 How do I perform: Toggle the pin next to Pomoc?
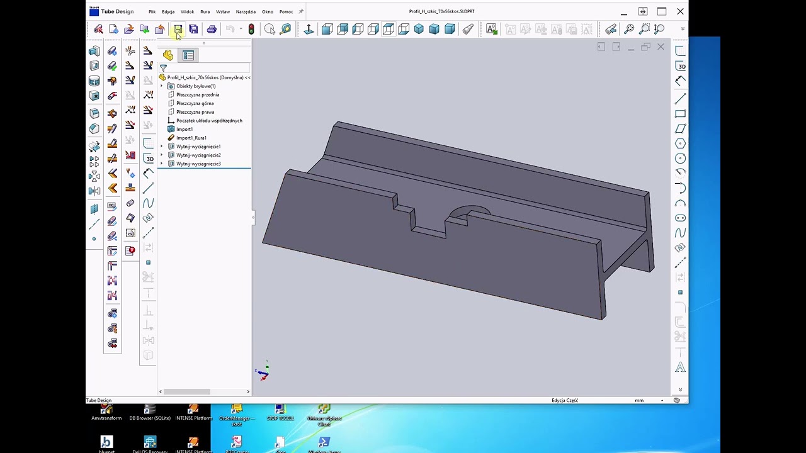301,11
